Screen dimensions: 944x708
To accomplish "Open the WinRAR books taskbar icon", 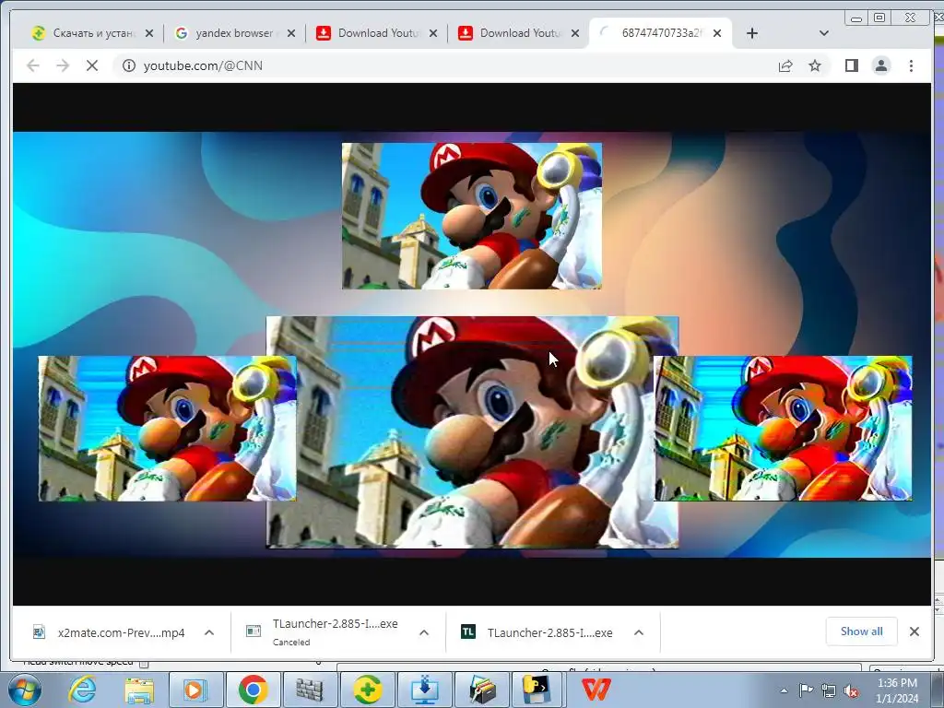I will 481,690.
